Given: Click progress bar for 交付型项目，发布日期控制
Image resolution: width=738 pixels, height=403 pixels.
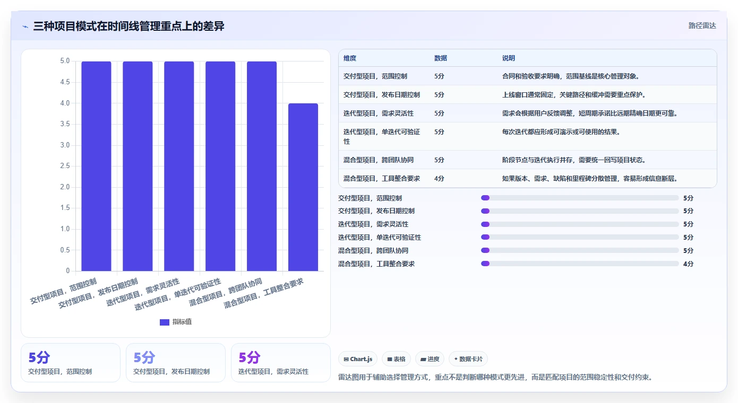Looking at the screenshot, I should click(x=580, y=211).
